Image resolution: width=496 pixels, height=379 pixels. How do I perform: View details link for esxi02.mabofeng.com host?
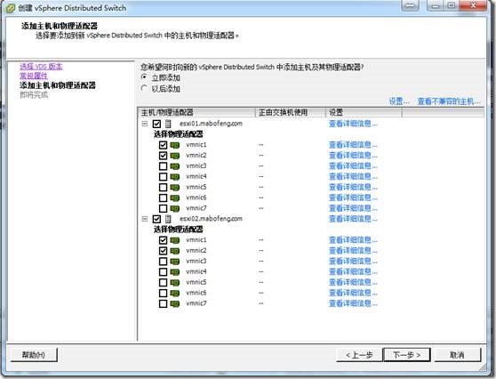(353, 219)
